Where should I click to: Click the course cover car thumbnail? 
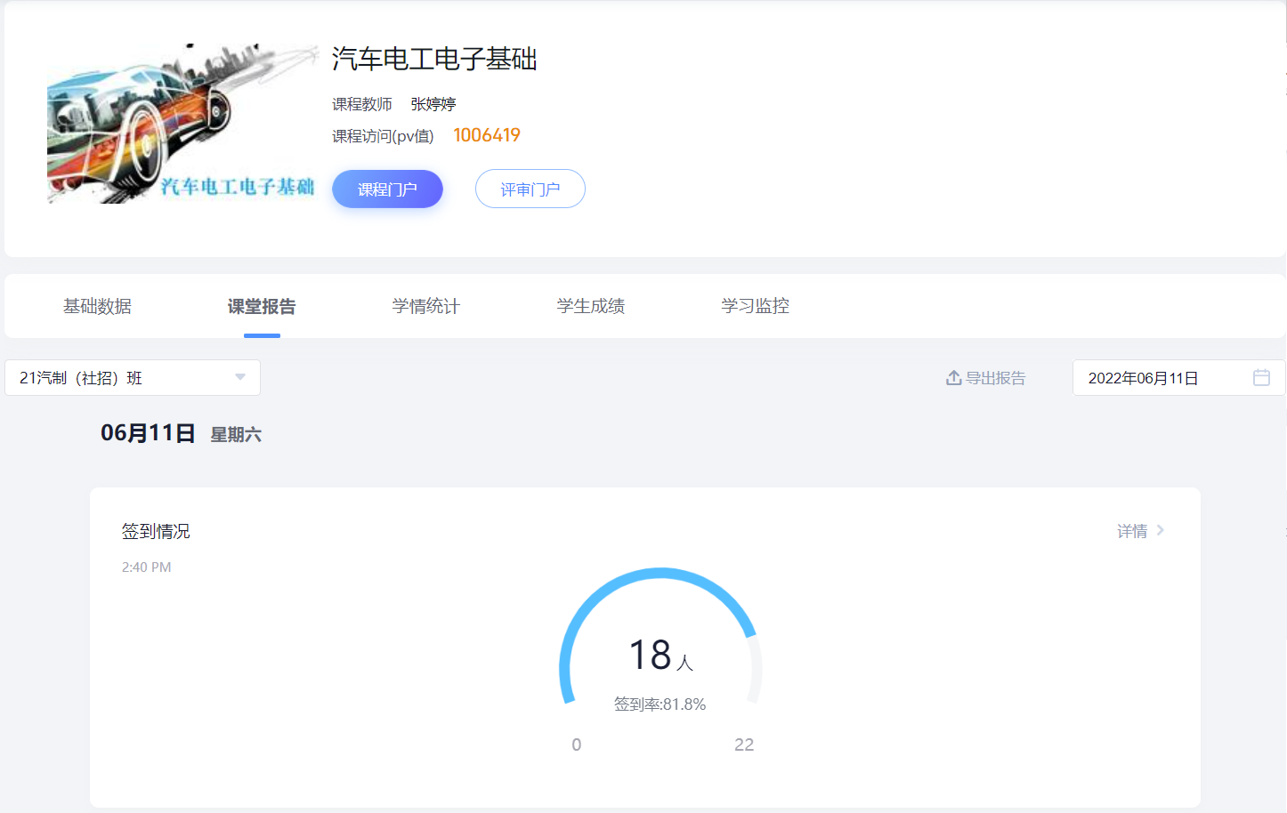181,124
